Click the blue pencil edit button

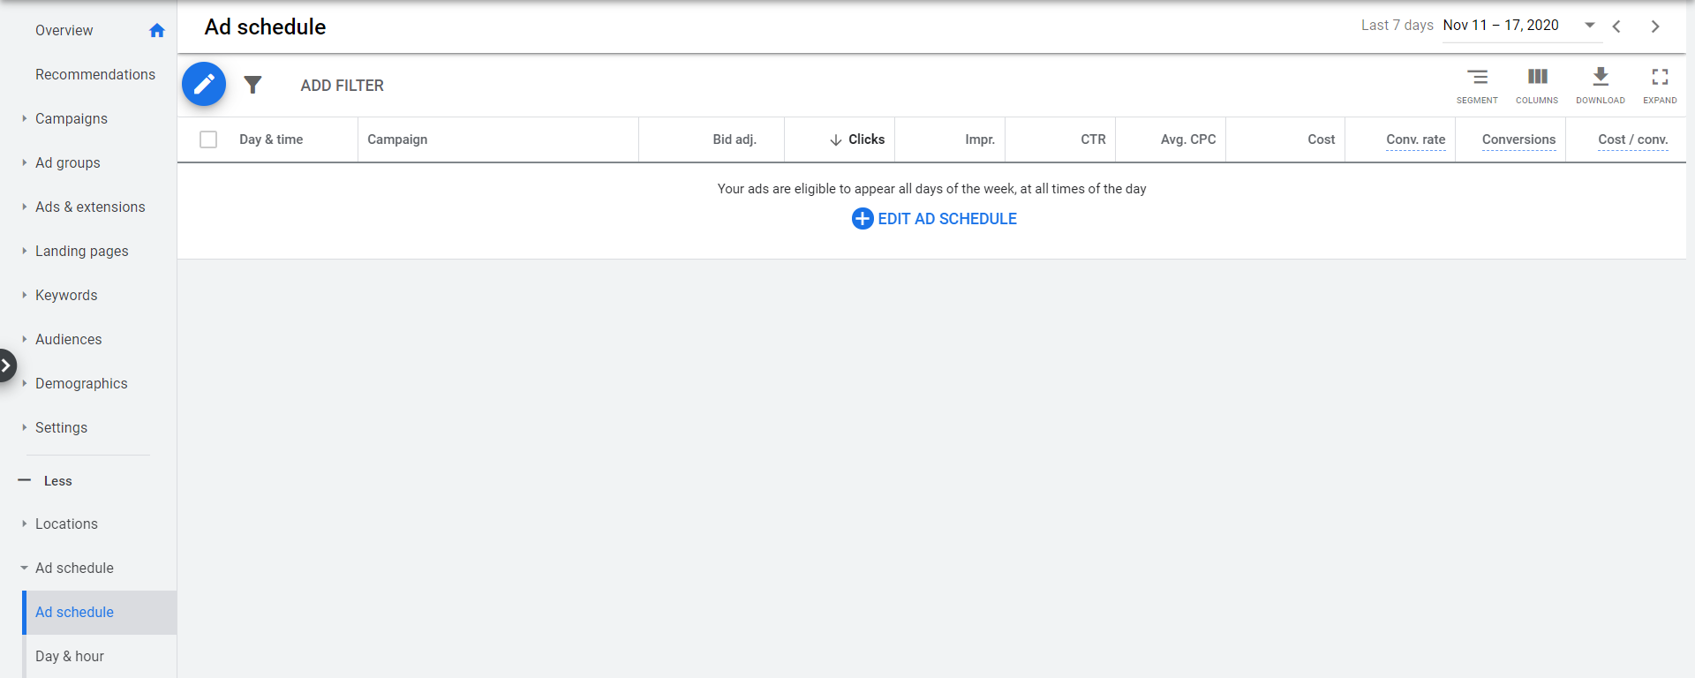[x=204, y=85]
